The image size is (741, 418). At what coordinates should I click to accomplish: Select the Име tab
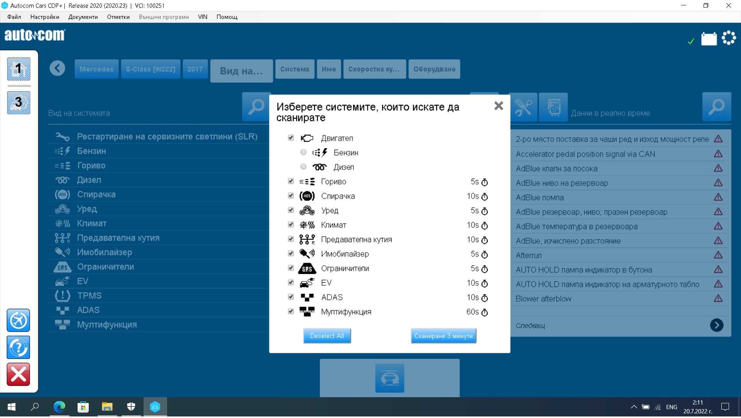click(x=329, y=69)
